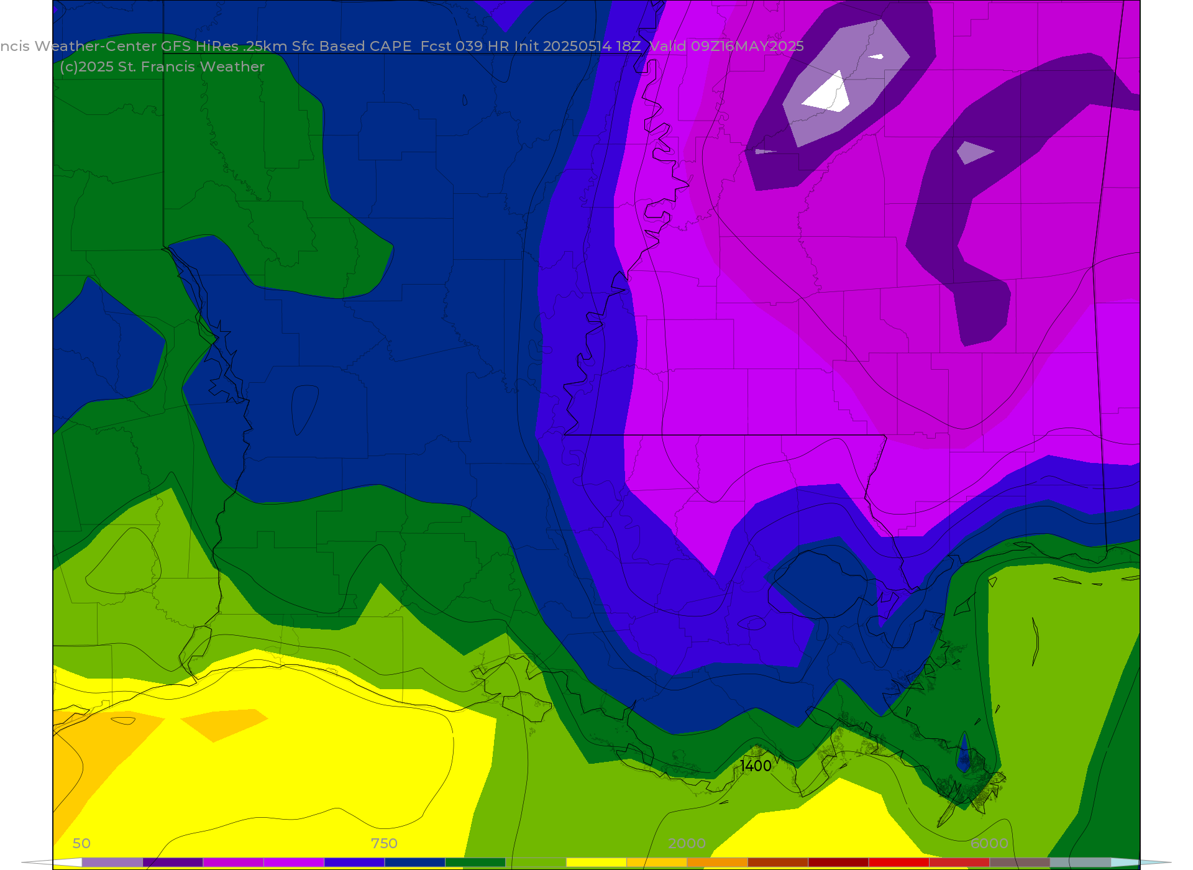This screenshot has width=1193, height=870.
Task: Click the dark red maroon legend swatch
Action: pos(838,862)
